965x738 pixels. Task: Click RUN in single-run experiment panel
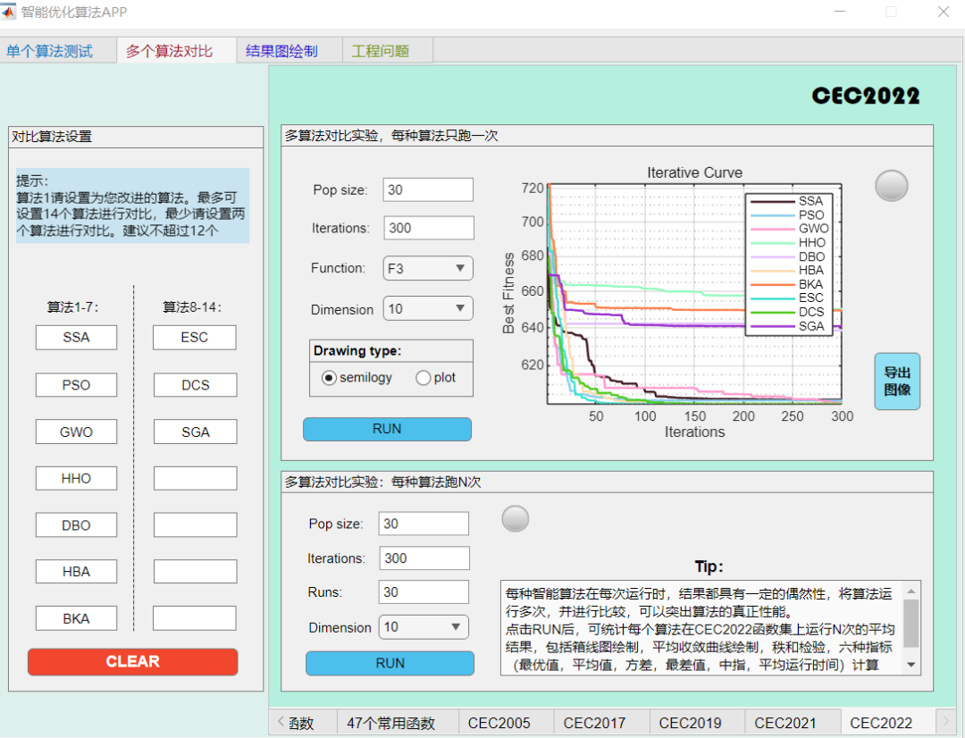[387, 429]
